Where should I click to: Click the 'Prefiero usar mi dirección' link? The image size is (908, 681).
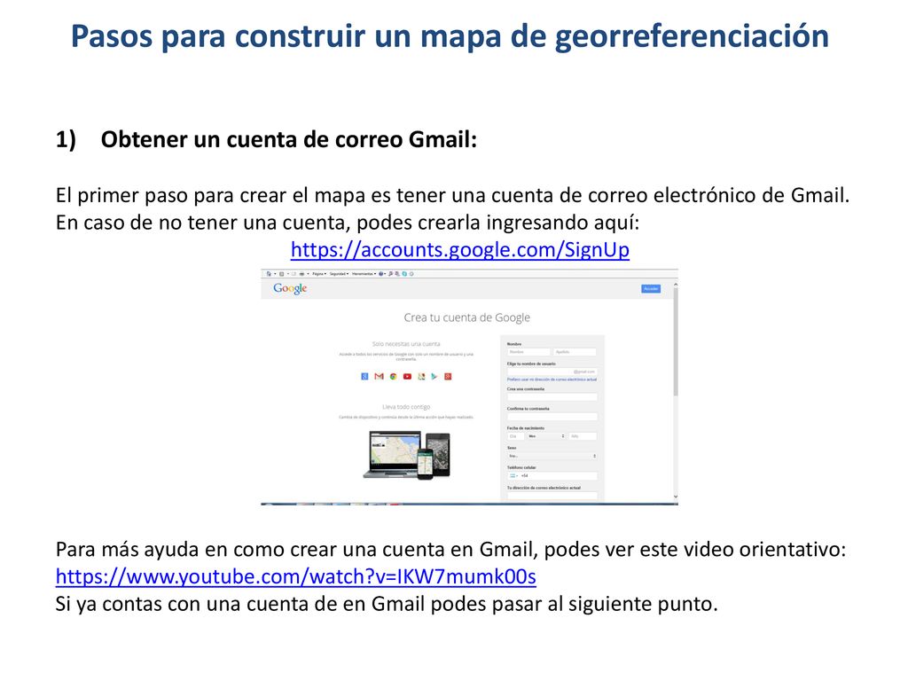552,380
